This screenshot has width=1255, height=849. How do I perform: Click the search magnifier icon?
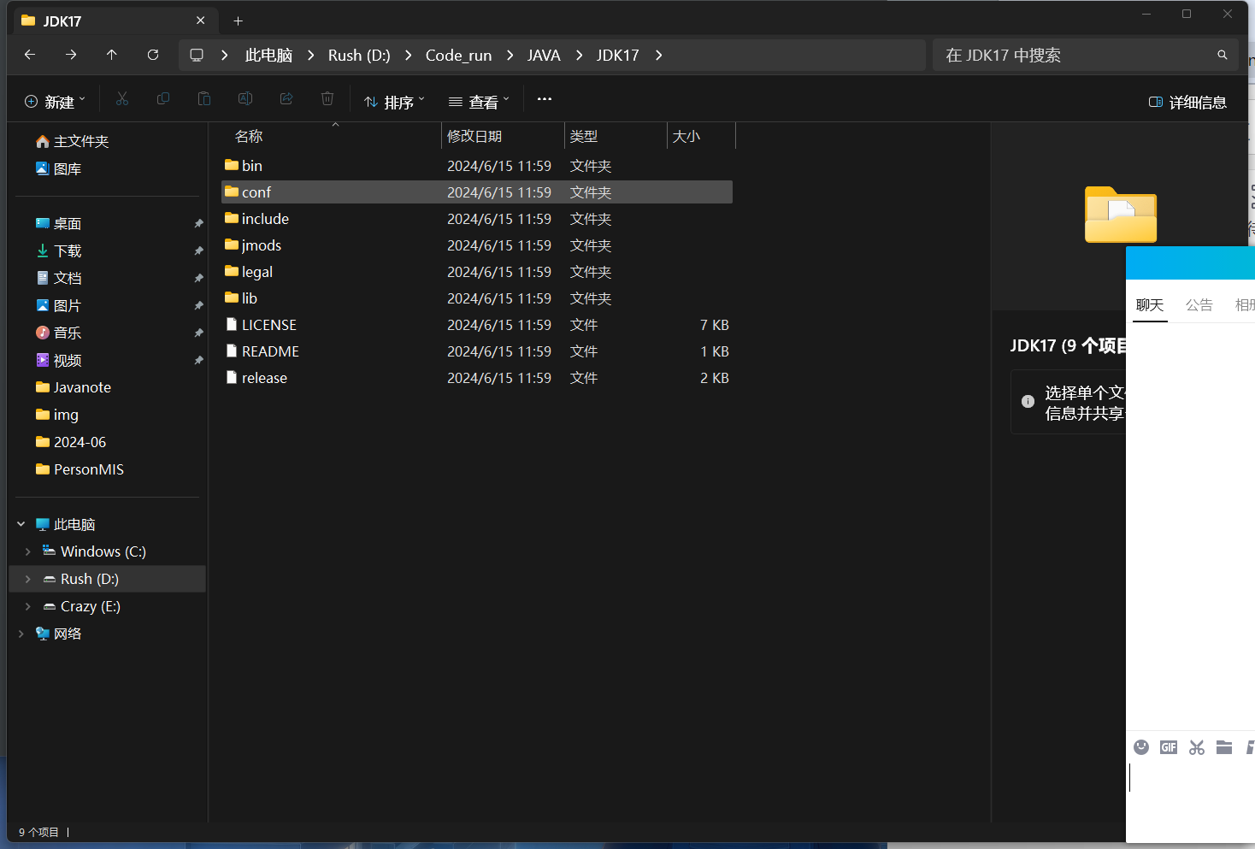pos(1223,55)
